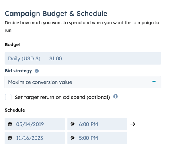Click info icon beside target return on ad spend
The image size is (174, 156).
click(x=115, y=96)
